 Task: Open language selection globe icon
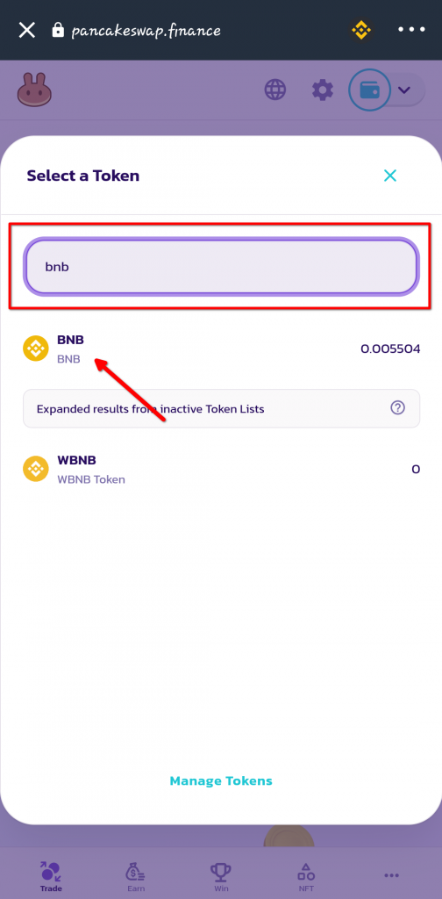click(x=275, y=90)
